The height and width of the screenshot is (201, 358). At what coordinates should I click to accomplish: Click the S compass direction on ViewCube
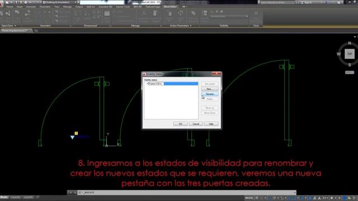pyautogui.click(x=350, y=65)
